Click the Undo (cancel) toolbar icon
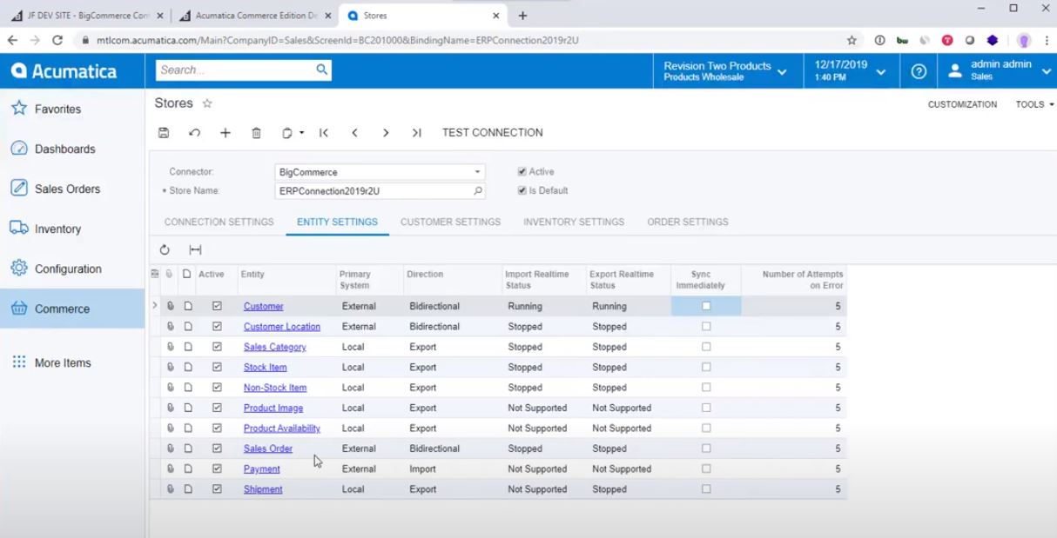 (194, 133)
